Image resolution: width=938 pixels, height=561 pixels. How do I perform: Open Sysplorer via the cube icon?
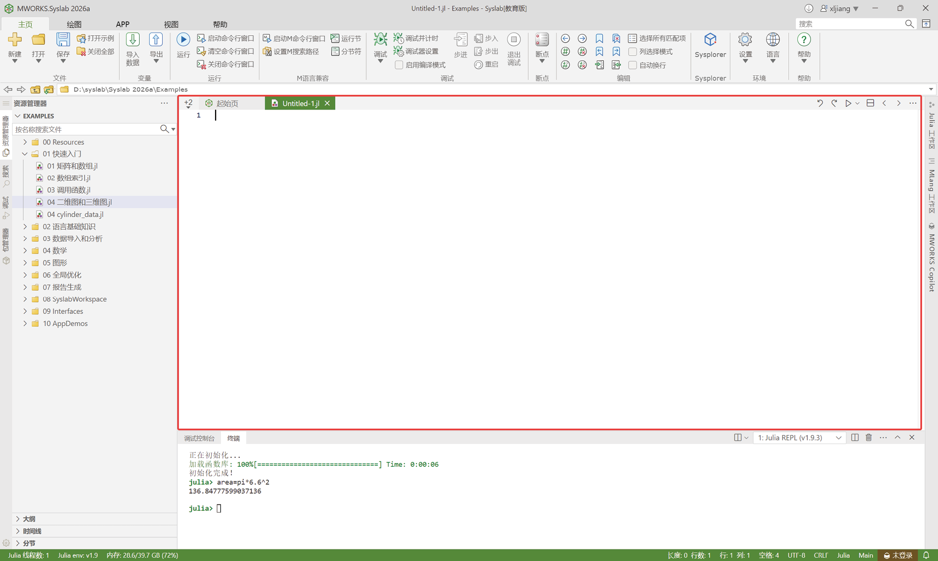point(710,40)
